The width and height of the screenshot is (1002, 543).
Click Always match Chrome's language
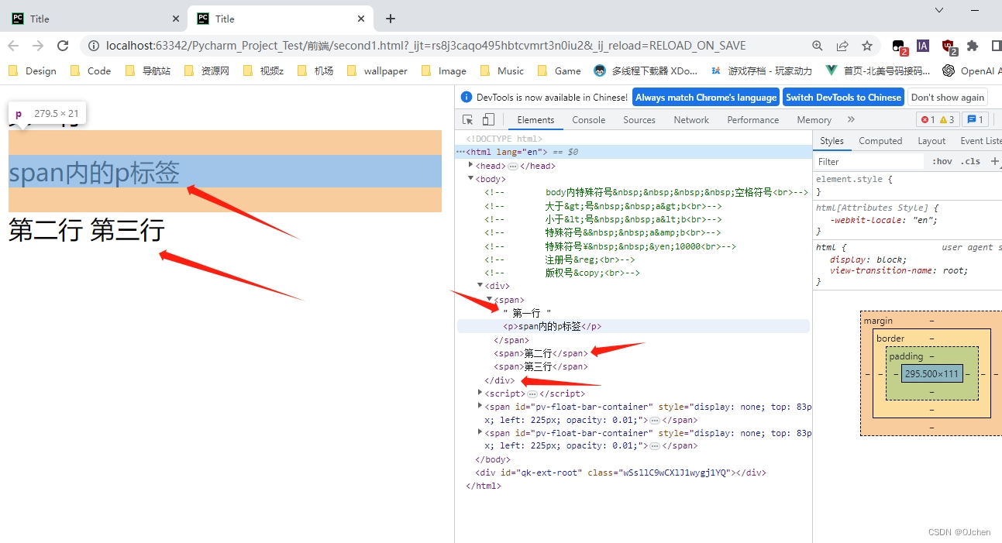click(x=706, y=98)
